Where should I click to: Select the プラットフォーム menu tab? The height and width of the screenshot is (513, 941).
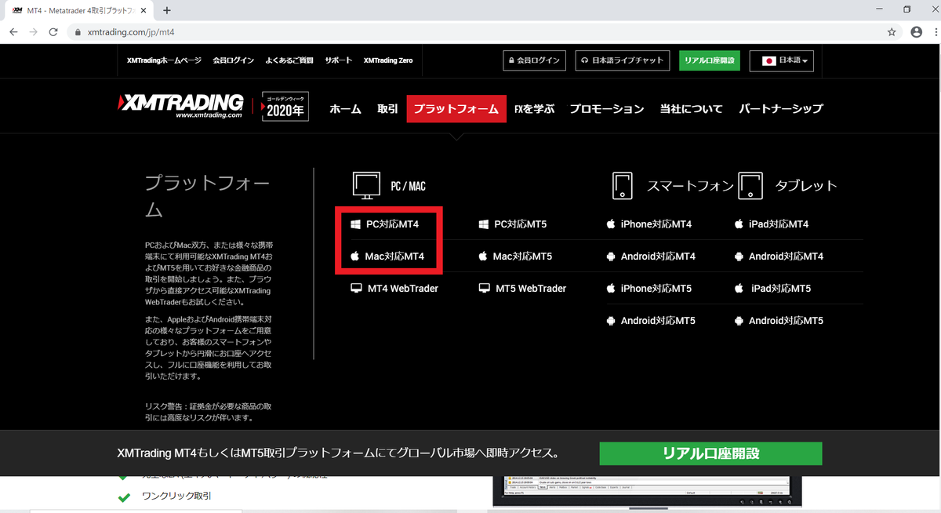(x=456, y=109)
